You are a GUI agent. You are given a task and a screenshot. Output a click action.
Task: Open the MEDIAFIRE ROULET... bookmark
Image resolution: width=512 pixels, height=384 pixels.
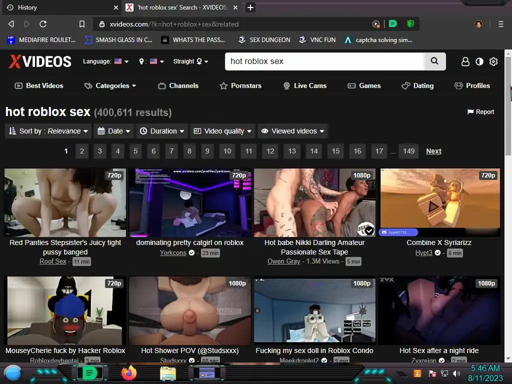point(41,40)
